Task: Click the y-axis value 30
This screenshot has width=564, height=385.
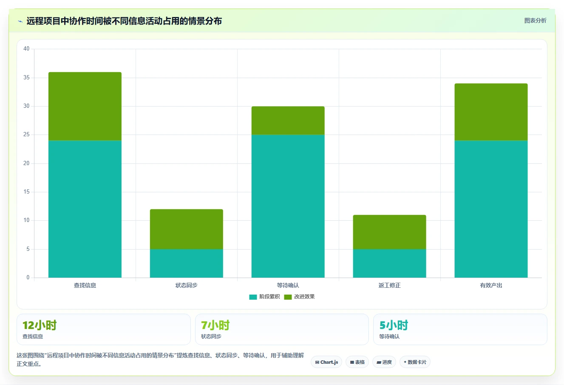Action: pos(26,106)
